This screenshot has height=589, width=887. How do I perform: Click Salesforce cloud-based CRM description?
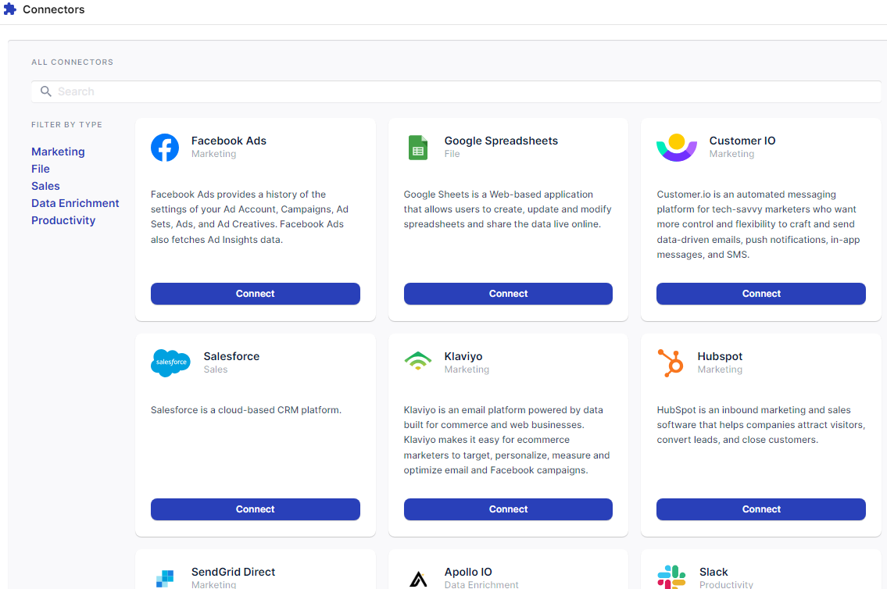pyautogui.click(x=246, y=410)
